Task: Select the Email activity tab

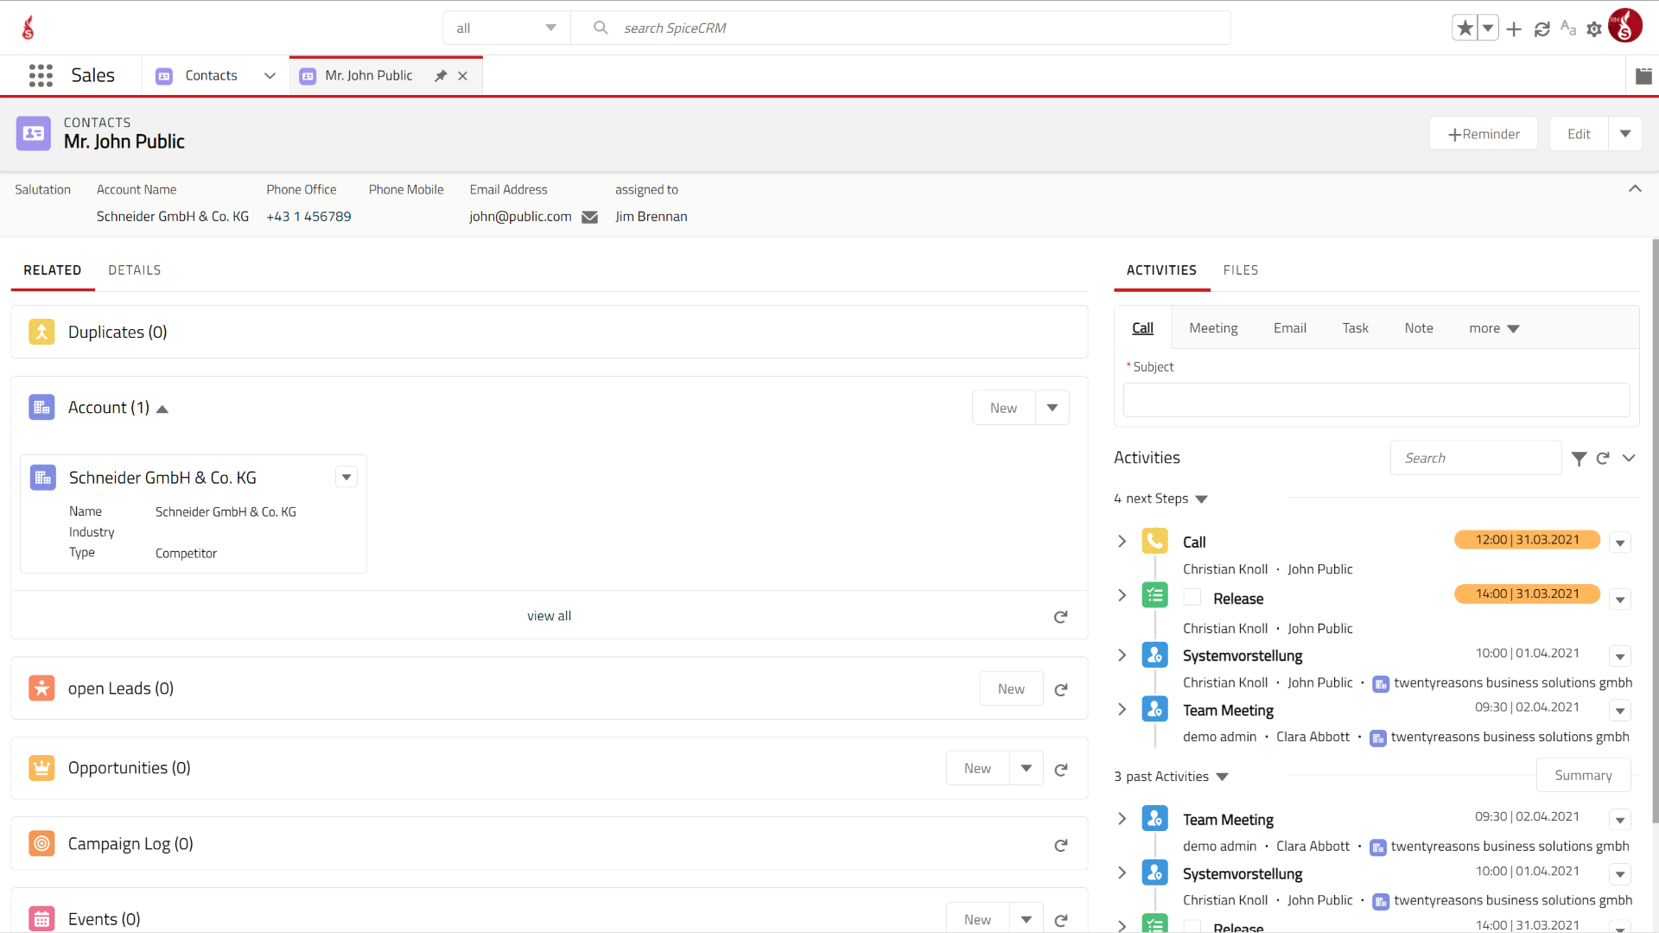Action: [1290, 328]
